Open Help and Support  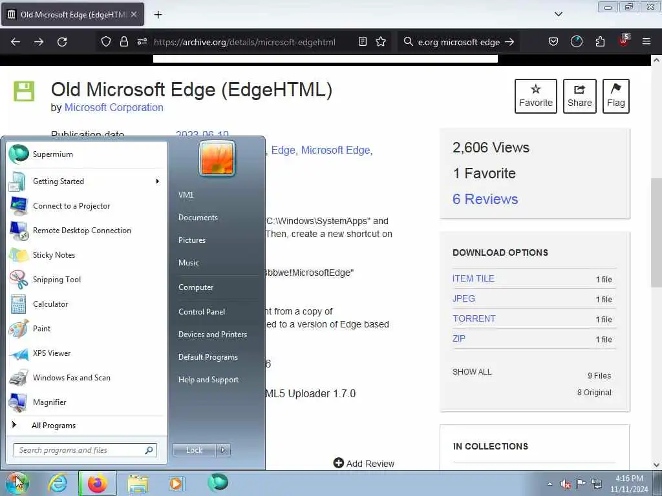tap(209, 380)
